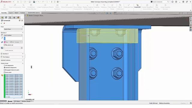Click the Home icon in quick access toolbar
The image size is (192, 108).
[x=18, y=2]
